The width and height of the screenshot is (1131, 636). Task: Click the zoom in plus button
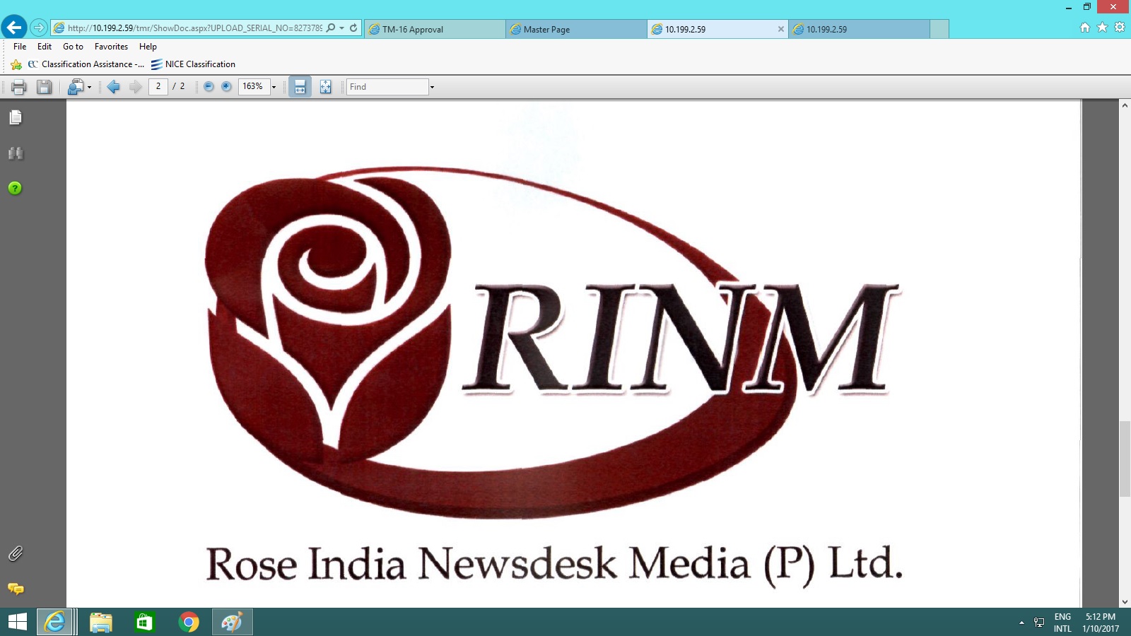coord(226,86)
